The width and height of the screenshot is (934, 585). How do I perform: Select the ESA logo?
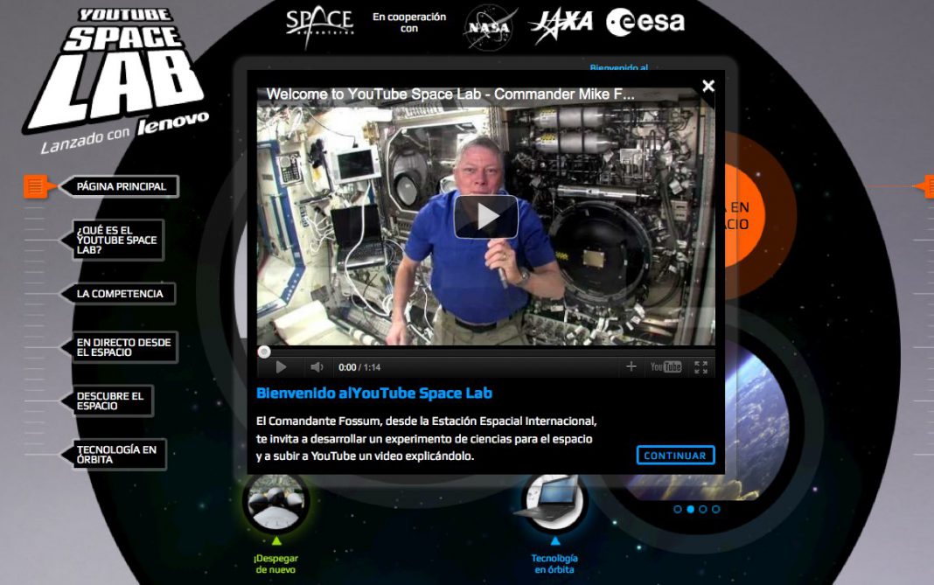(x=645, y=23)
